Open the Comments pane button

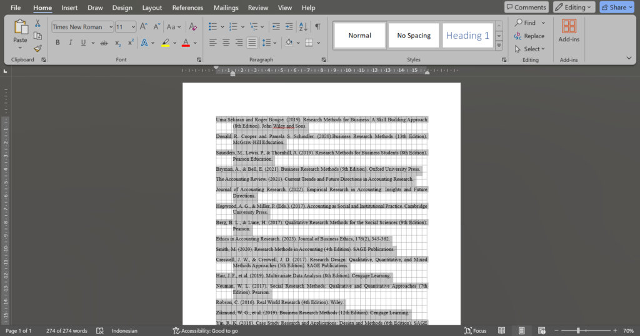pos(526,8)
